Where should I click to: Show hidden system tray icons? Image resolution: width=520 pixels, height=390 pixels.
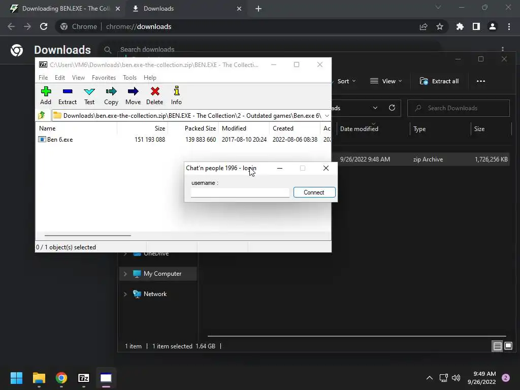[x=430, y=378]
